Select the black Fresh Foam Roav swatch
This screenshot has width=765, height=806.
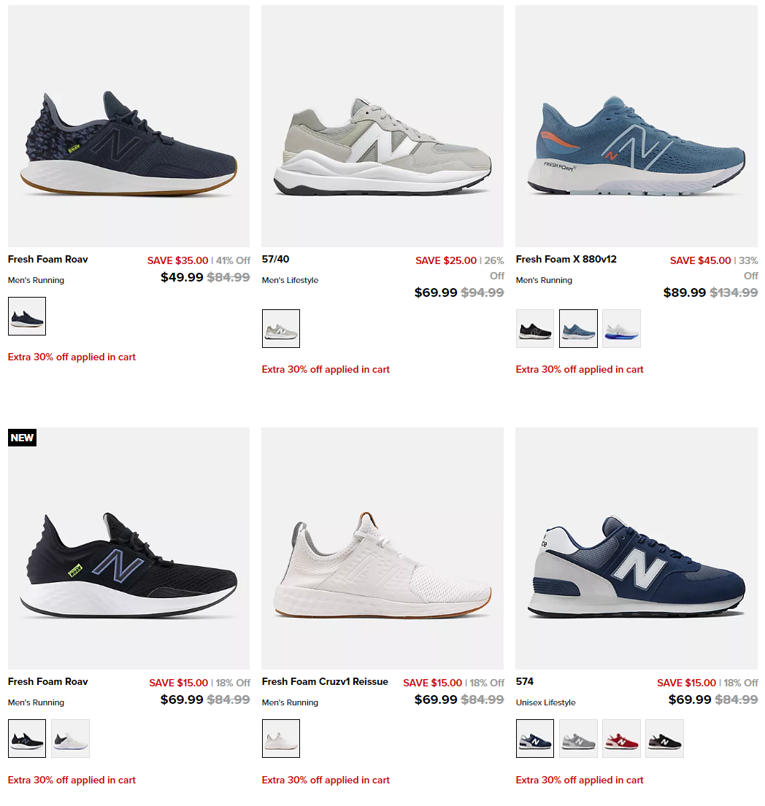[27, 739]
